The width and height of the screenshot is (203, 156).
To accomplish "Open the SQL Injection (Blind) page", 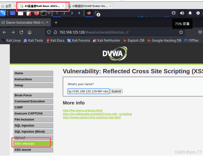I will 33,132.
